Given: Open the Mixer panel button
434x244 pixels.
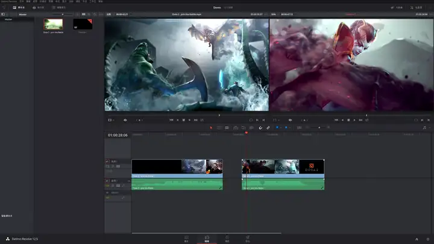Looking at the screenshot, I should [397, 7].
